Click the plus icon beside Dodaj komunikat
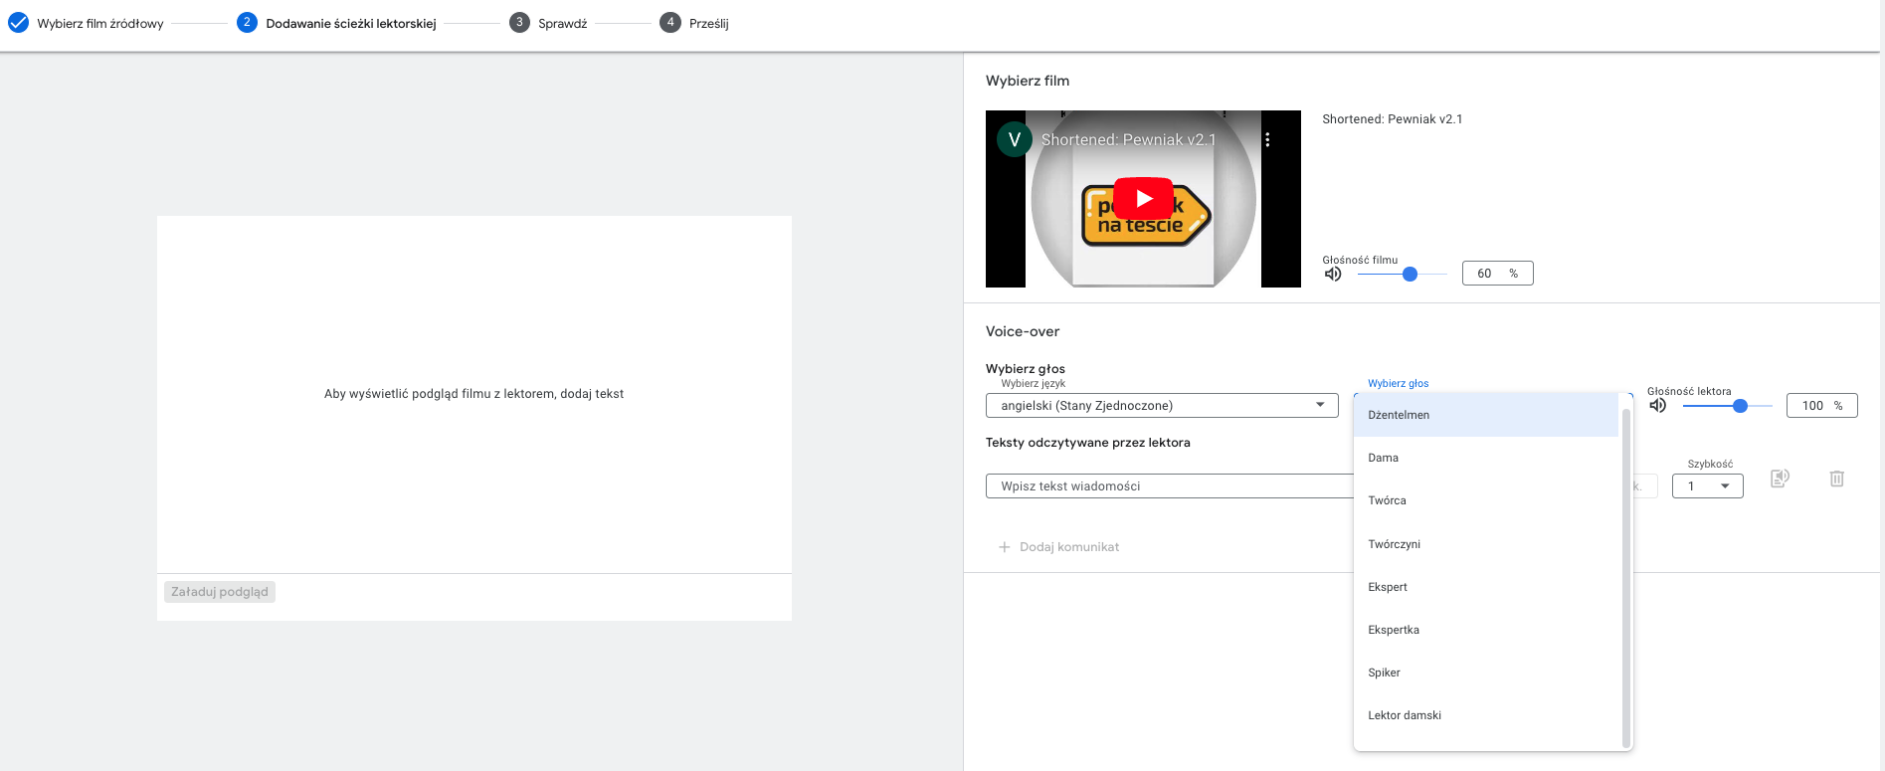The image size is (1885, 771). 1004,547
